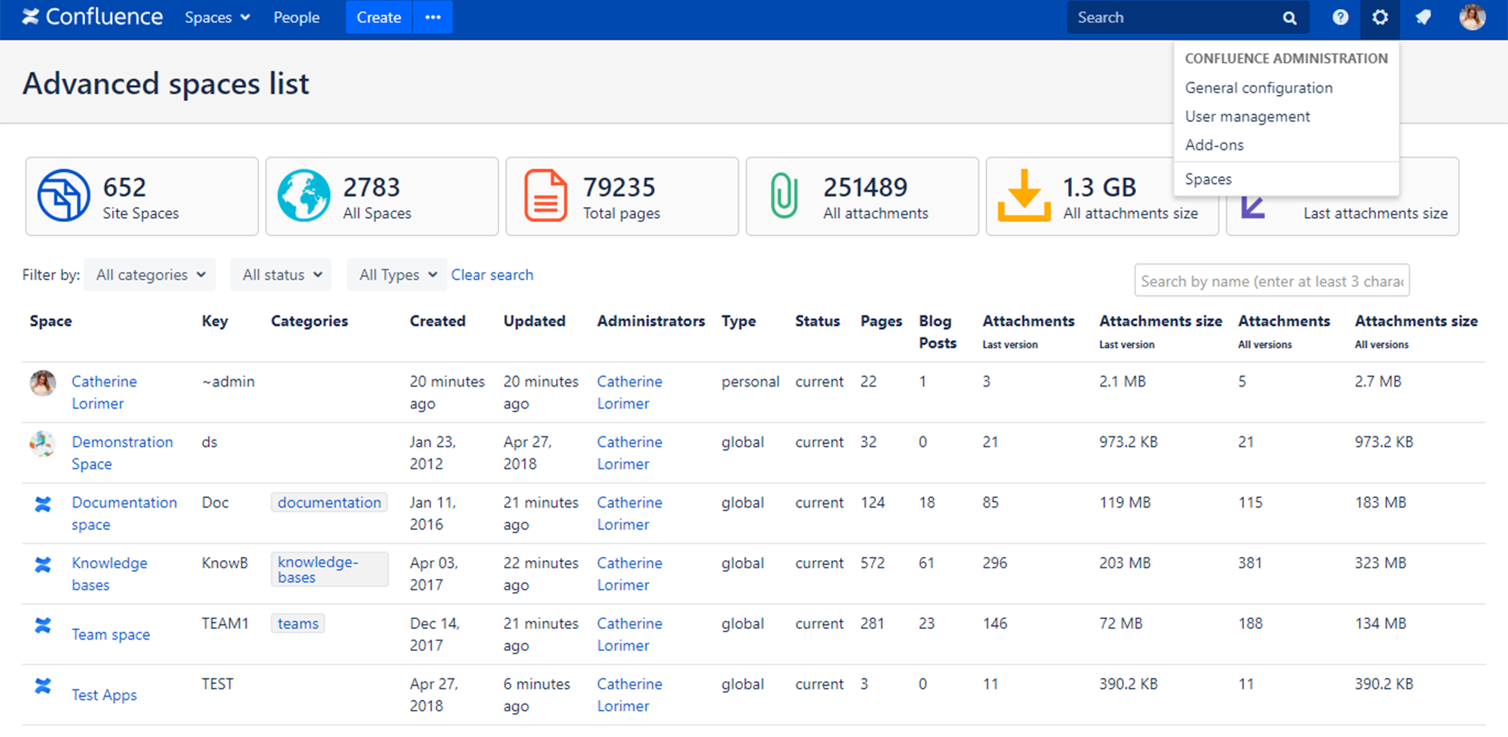Click the personal type cell
This screenshot has width=1508, height=737.
(750, 382)
